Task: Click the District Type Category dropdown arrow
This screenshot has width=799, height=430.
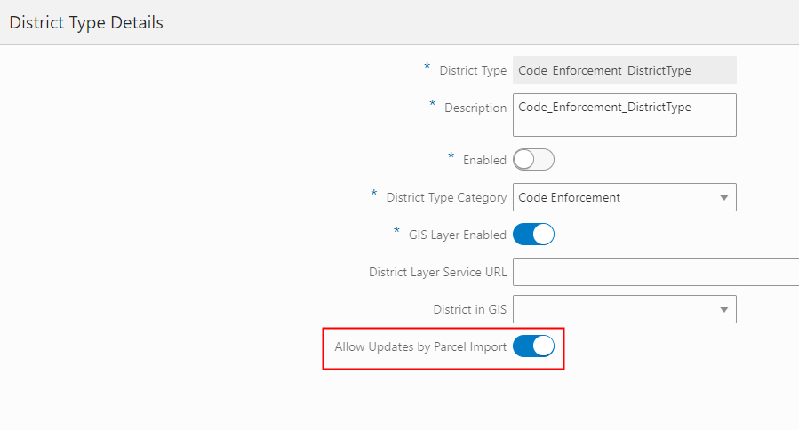Action: point(723,197)
